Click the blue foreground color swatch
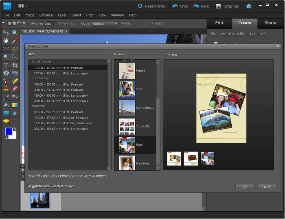The height and width of the screenshot is (219, 285). pos(9,131)
